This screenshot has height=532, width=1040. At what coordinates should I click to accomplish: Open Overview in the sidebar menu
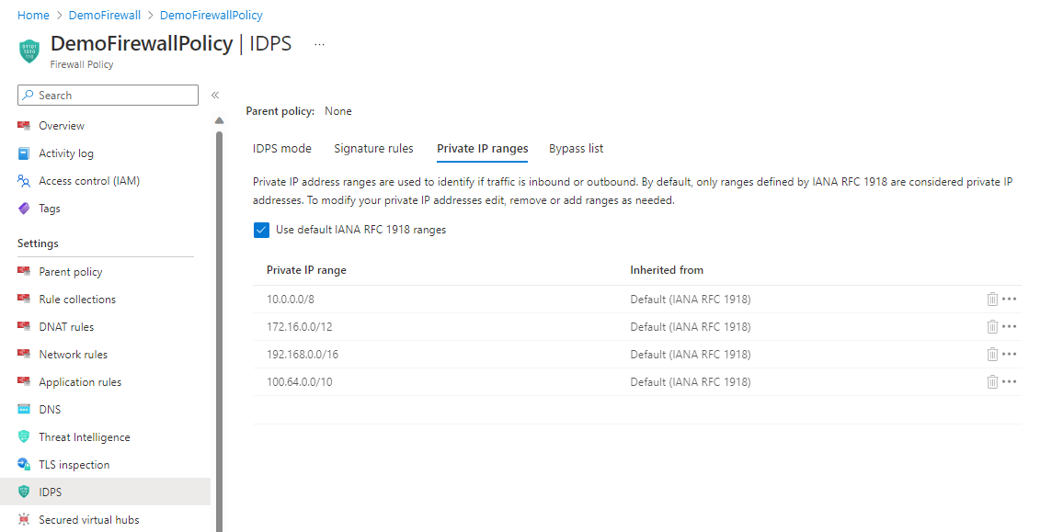point(62,125)
